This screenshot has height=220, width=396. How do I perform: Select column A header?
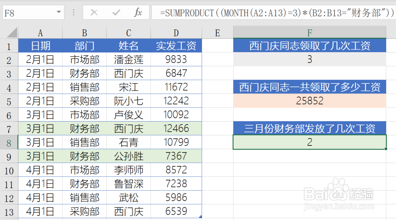point(40,33)
